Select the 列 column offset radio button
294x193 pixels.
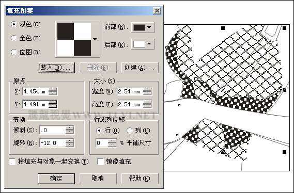(x=130, y=131)
